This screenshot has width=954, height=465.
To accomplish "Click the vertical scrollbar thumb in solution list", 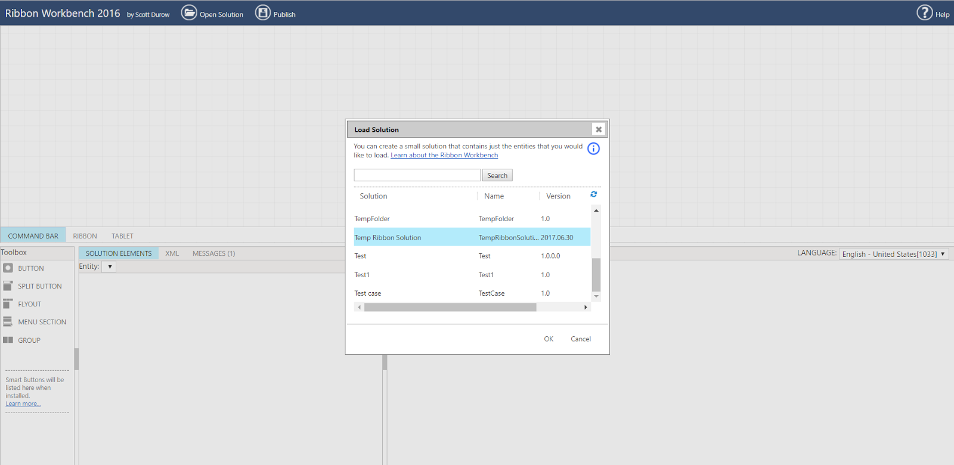I will (x=596, y=275).
